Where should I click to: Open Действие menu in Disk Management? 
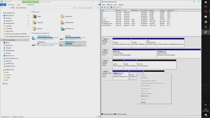pos(110,5)
